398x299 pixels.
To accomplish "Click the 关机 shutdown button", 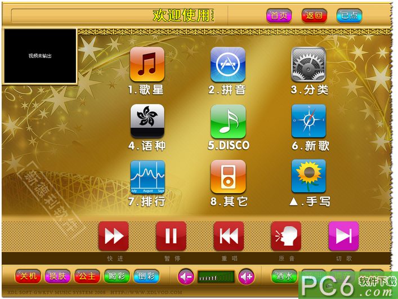I will point(28,276).
